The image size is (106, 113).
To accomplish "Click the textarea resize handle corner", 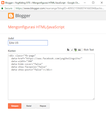I will click(94, 99).
